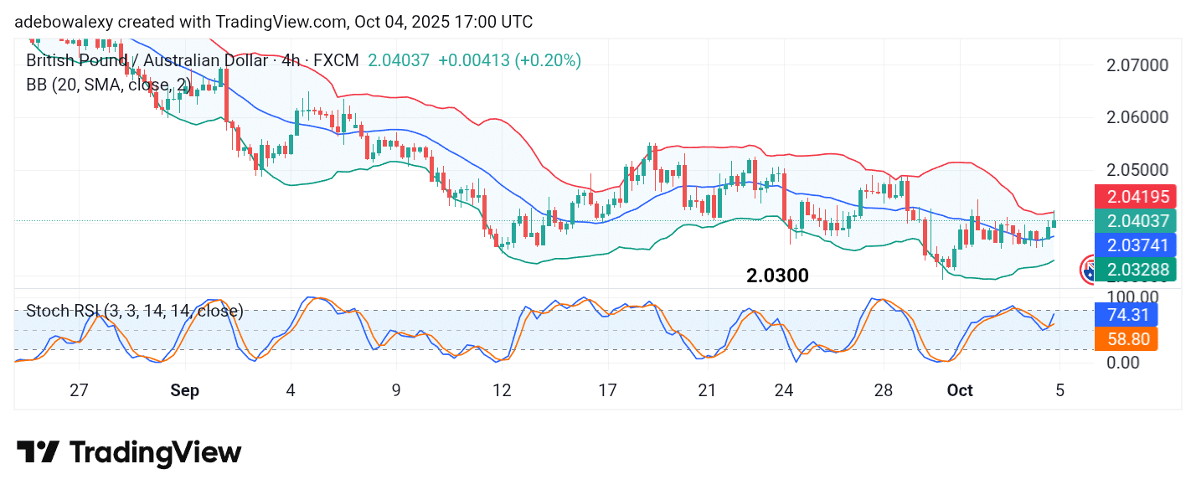
Task: Click the 2.0300 support level text
Action: [x=777, y=276]
